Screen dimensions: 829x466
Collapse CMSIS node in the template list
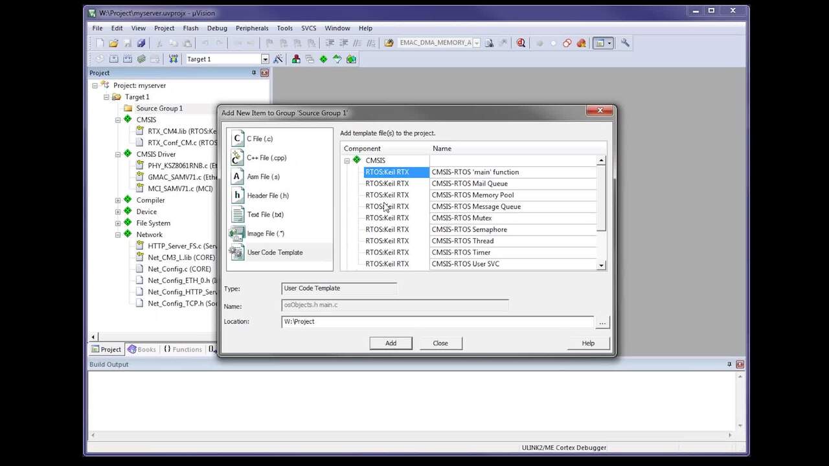[x=347, y=161]
